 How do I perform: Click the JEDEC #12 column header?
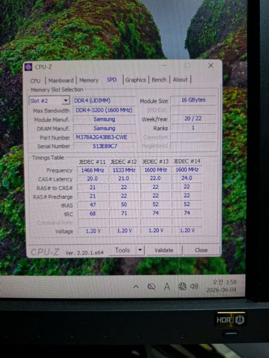(123, 162)
